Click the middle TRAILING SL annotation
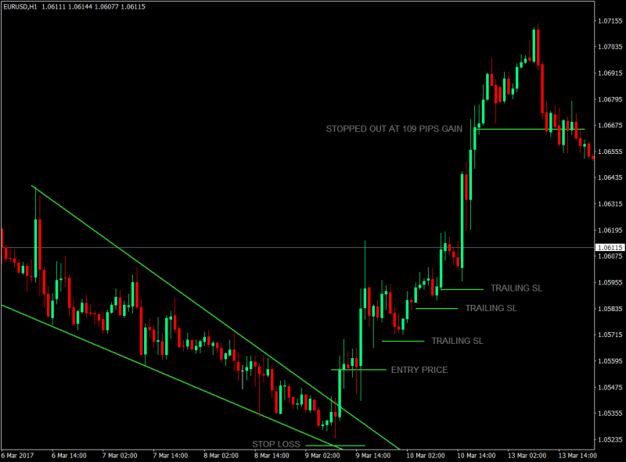626x462 pixels. click(x=491, y=308)
